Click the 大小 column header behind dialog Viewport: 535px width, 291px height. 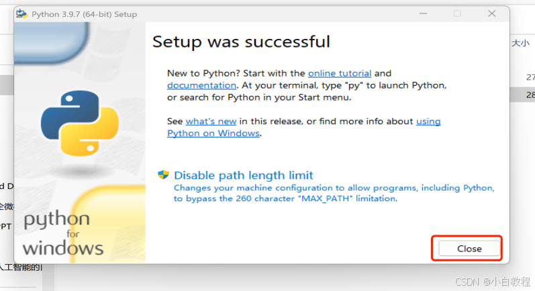click(520, 43)
